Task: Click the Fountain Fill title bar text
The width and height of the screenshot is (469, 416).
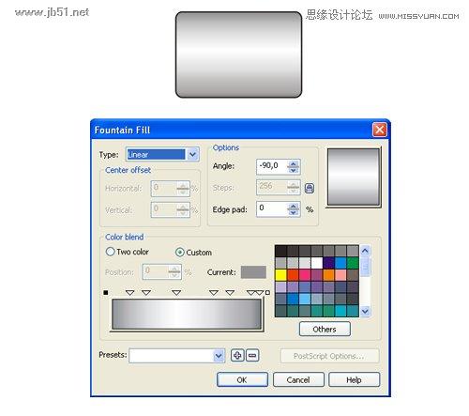Action: point(122,130)
